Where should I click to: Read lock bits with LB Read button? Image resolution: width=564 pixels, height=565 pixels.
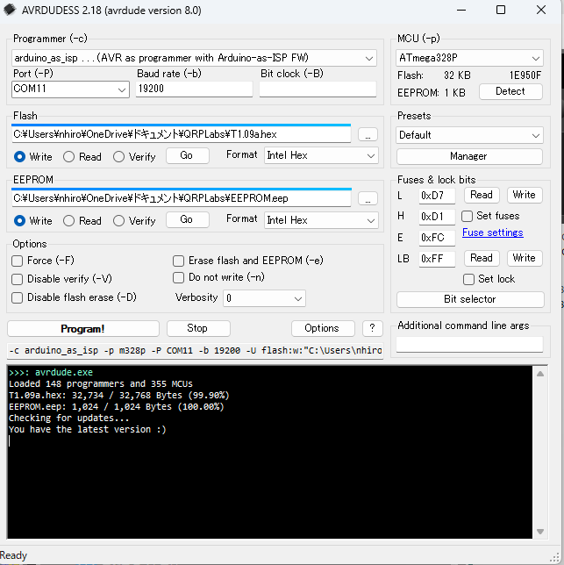coord(482,258)
